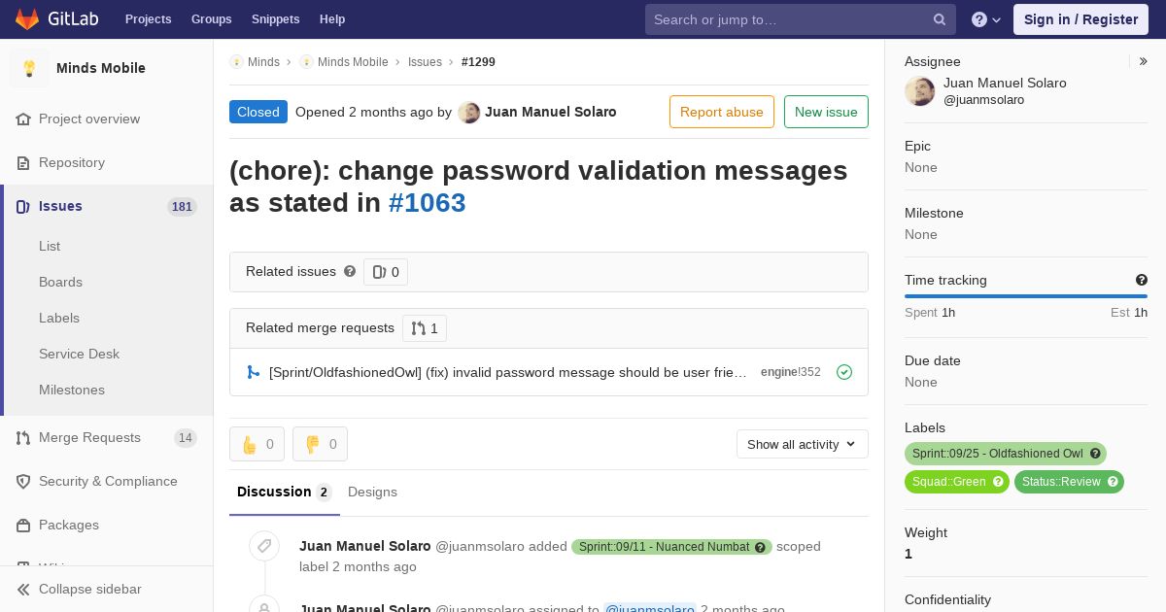
Task: Click the Issues breadcrumb link
Action: [425, 61]
